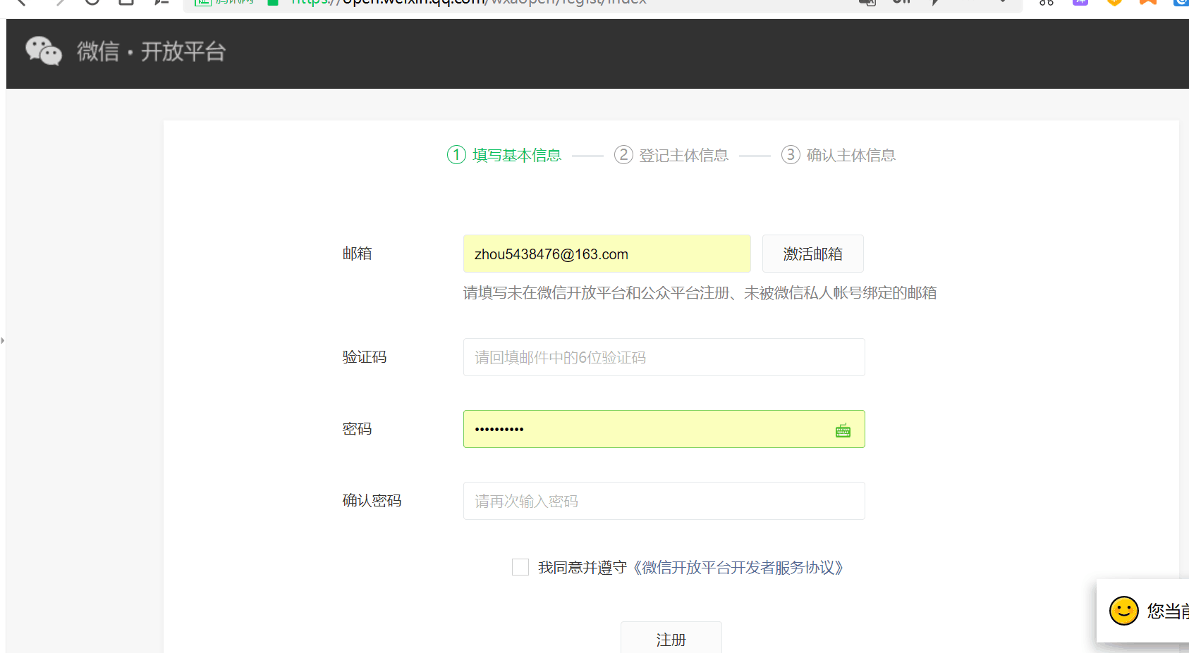Image resolution: width=1189 pixels, height=653 pixels.
Task: Open the virtual keyboard icon in password field
Action: tap(843, 430)
